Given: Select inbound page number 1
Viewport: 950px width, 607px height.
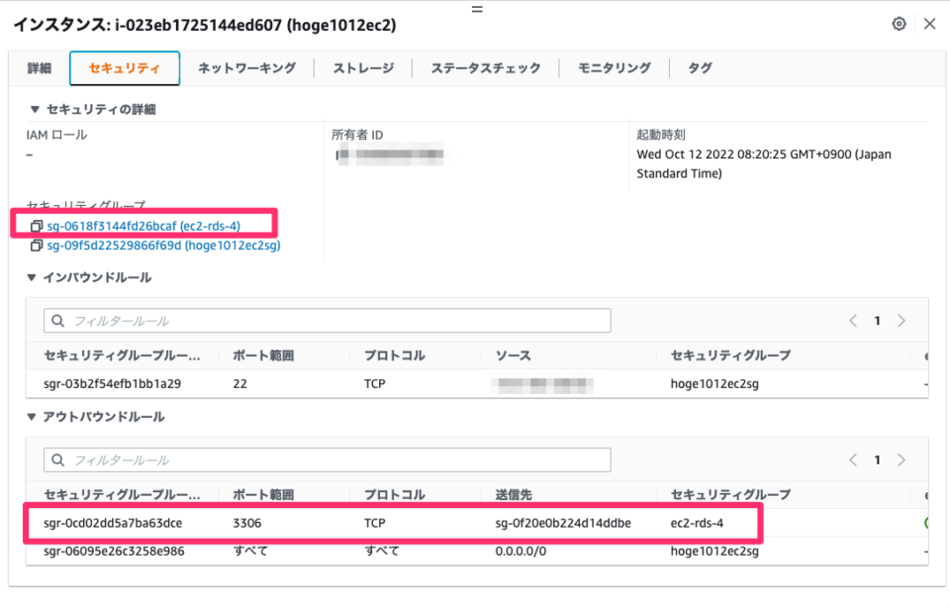Looking at the screenshot, I should click(878, 321).
